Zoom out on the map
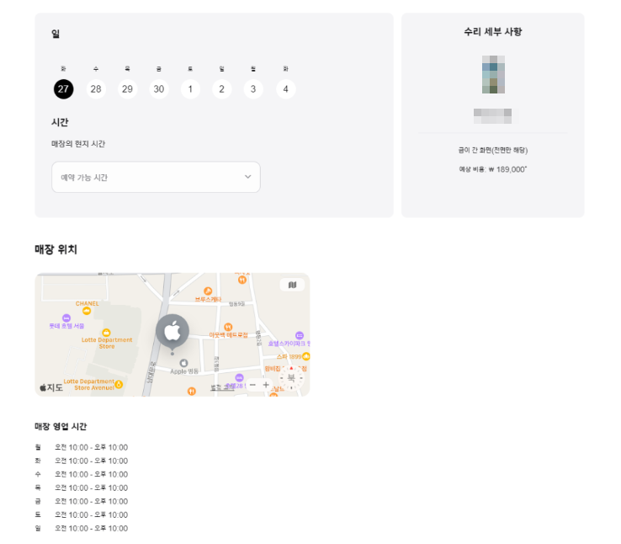The width and height of the screenshot is (621, 544). [252, 385]
